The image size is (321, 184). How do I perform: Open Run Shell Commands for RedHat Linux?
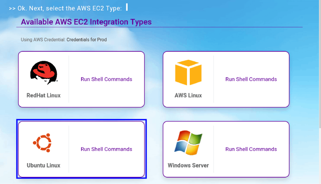106,79
